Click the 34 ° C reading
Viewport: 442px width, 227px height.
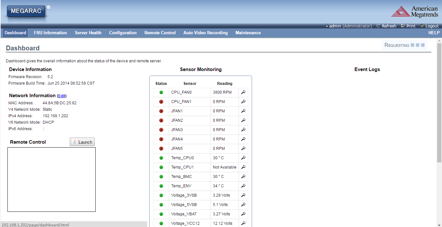click(218, 186)
